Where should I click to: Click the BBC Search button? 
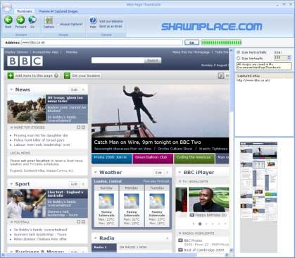pos(153,61)
